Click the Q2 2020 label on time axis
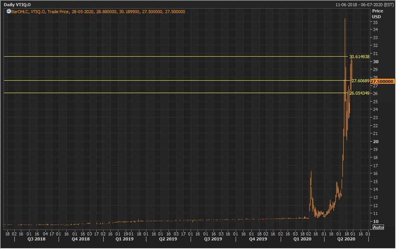Screen dimensions: 396x249 [x=346, y=239]
